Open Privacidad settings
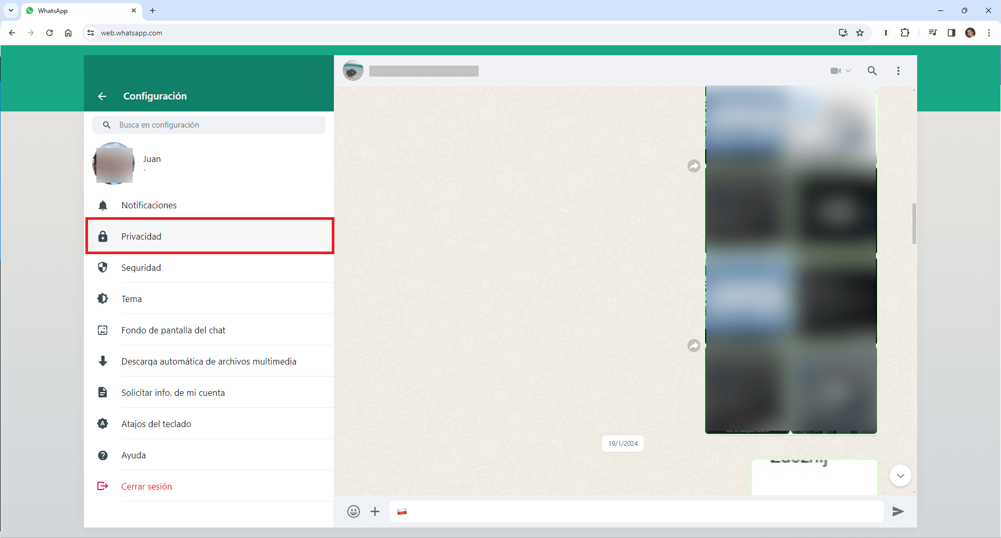The width and height of the screenshot is (1001, 538). 209,236
